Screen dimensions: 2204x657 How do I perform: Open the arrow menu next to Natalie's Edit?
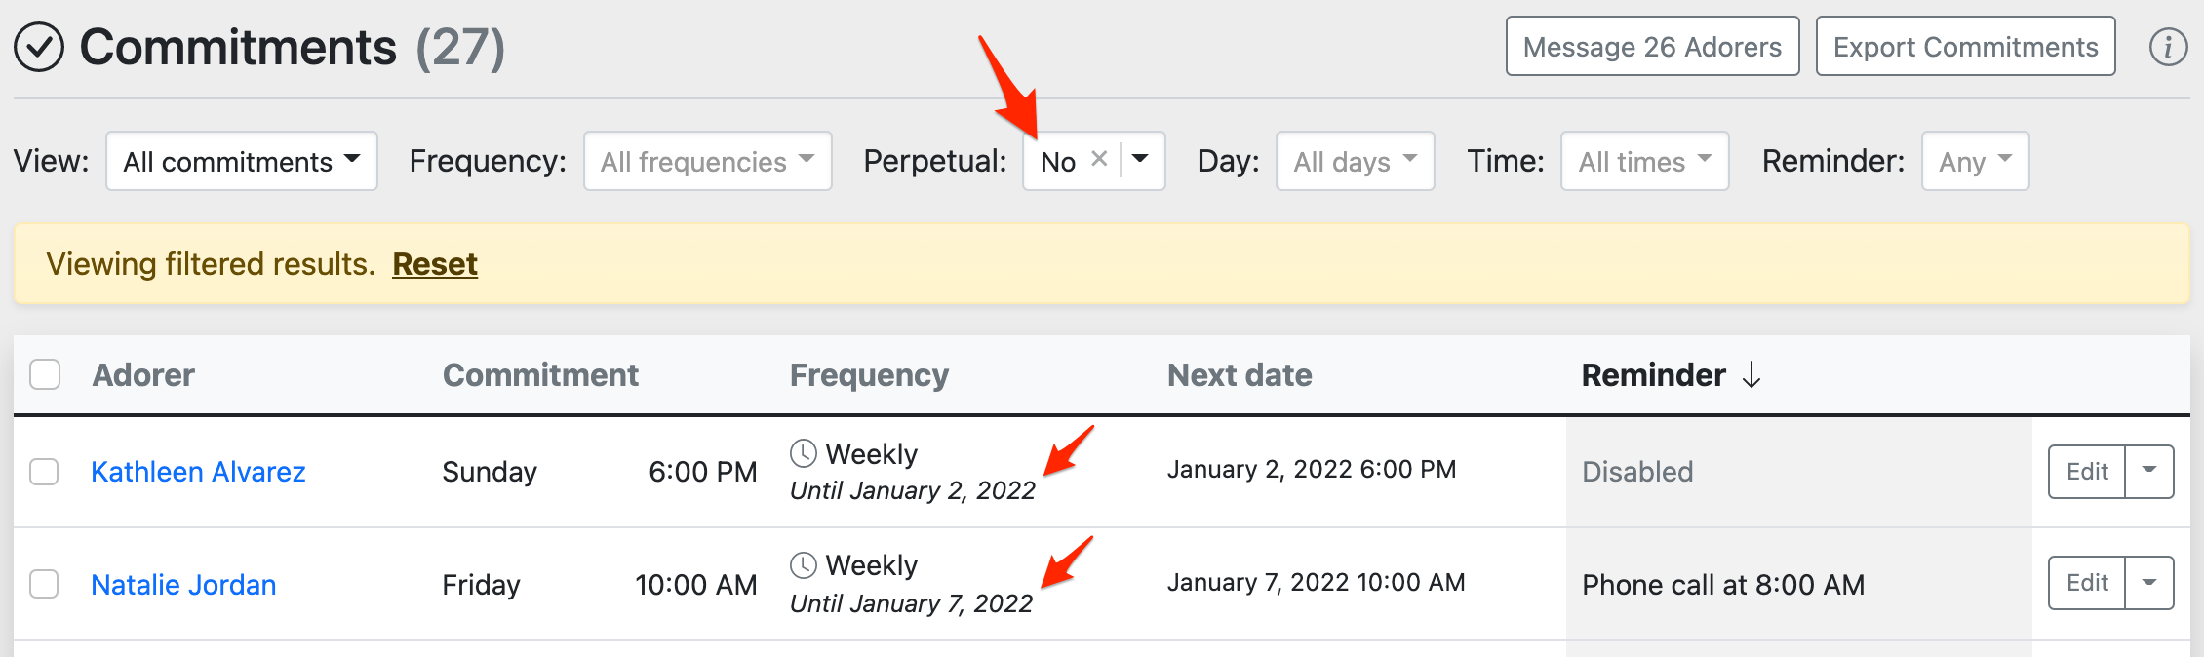tap(2148, 582)
